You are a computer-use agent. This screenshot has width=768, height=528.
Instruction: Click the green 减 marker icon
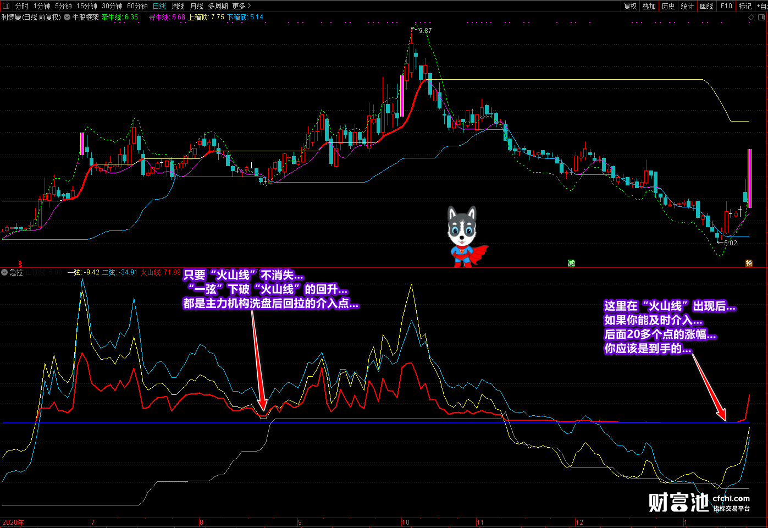click(571, 263)
